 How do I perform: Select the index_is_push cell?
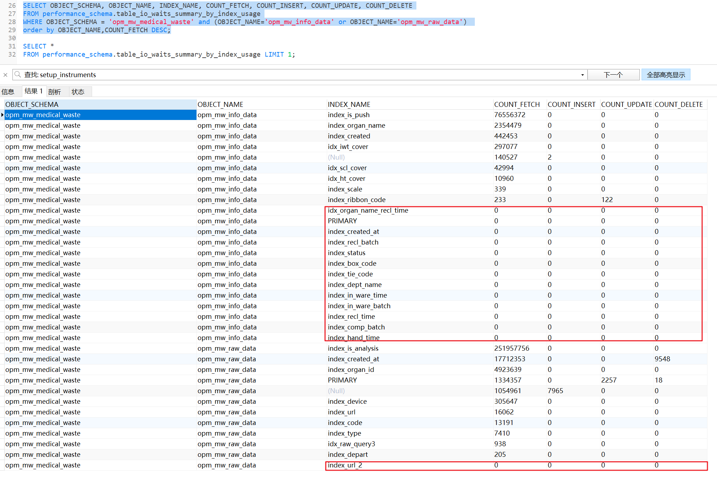tap(349, 115)
